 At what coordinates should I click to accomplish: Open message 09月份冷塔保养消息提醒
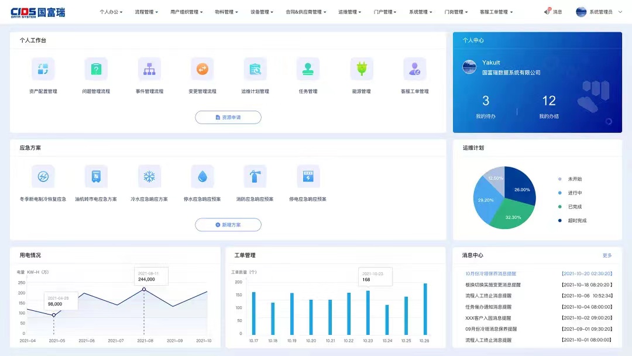click(x=491, y=329)
